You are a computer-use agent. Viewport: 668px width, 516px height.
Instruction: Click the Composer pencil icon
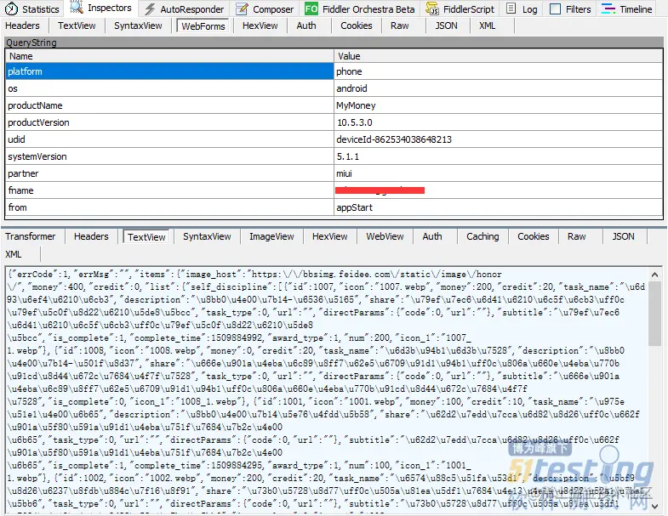click(242, 9)
